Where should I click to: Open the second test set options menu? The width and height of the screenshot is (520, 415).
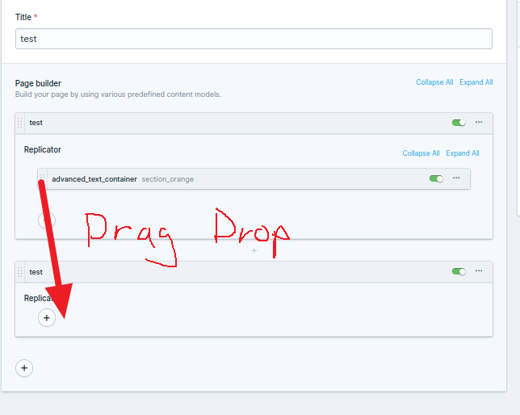[479, 271]
